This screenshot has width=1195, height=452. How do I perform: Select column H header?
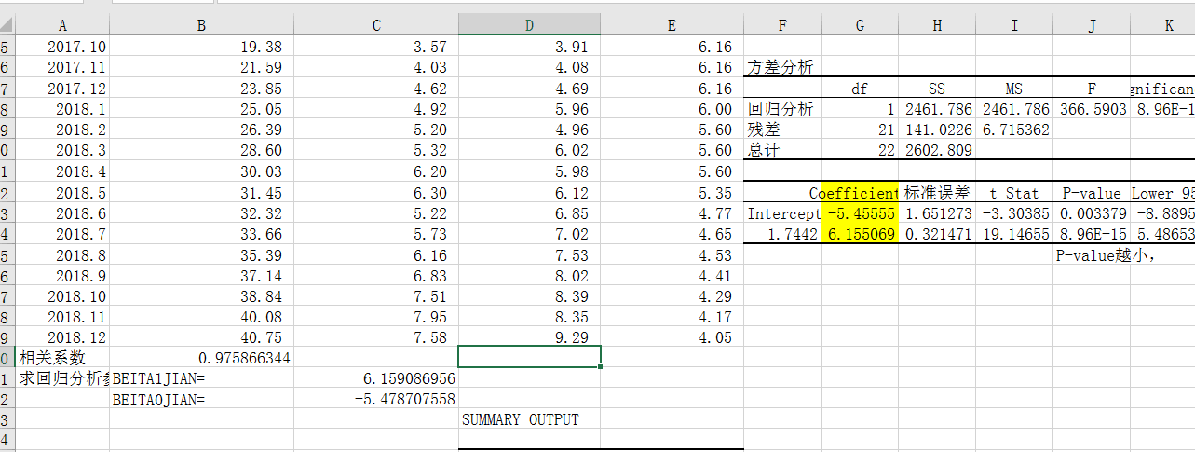click(937, 25)
